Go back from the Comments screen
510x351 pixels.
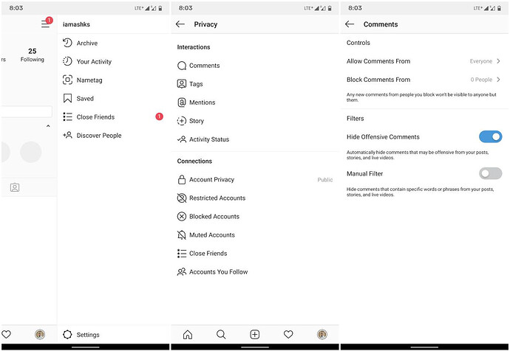pyautogui.click(x=350, y=24)
